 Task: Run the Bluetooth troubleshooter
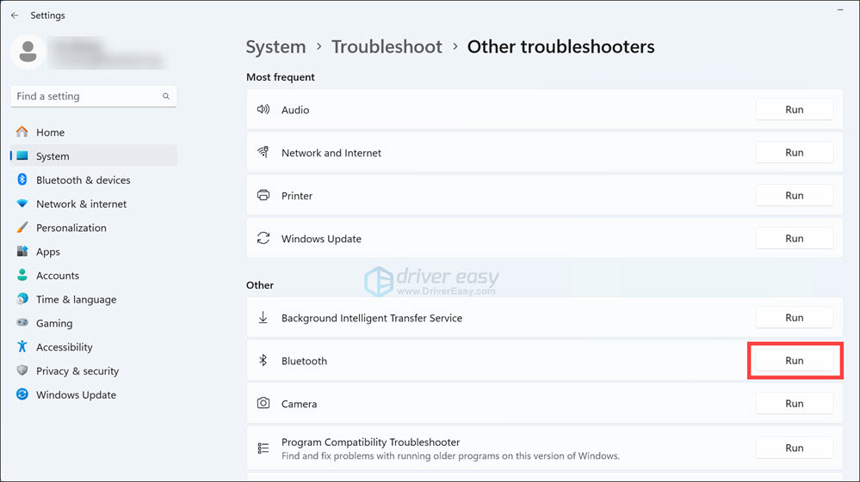click(x=794, y=361)
